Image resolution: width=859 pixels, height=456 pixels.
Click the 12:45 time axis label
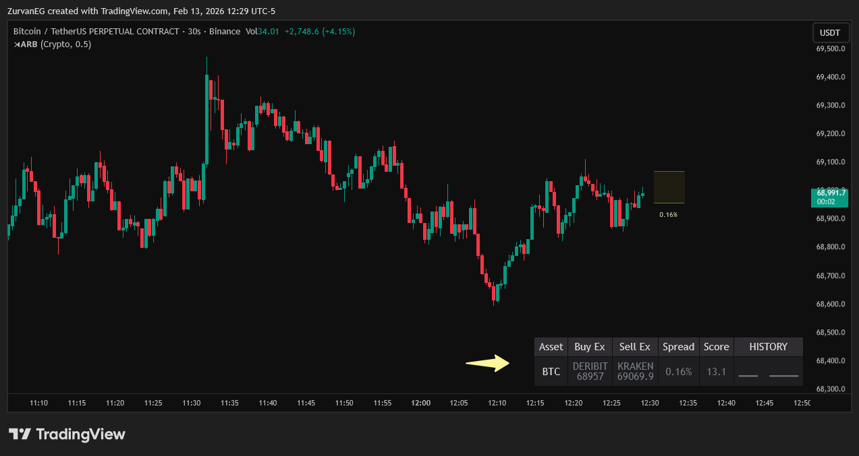tap(765, 403)
